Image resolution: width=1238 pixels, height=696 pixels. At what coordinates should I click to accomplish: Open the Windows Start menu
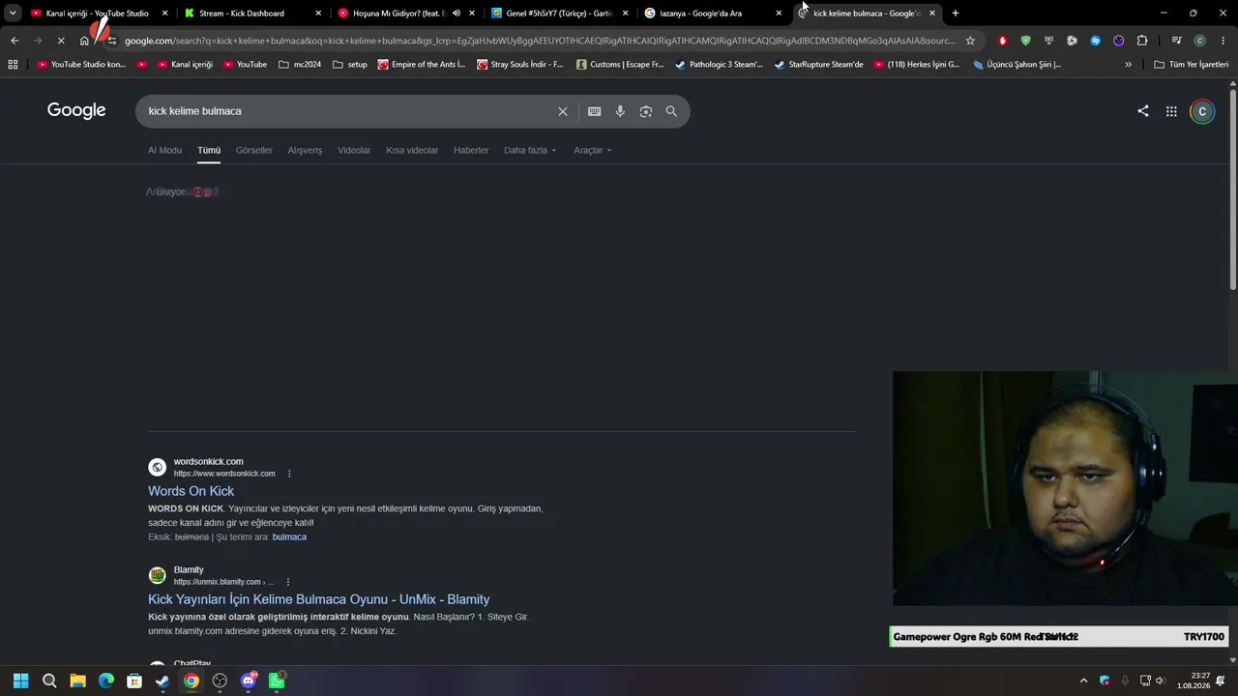[20, 681]
